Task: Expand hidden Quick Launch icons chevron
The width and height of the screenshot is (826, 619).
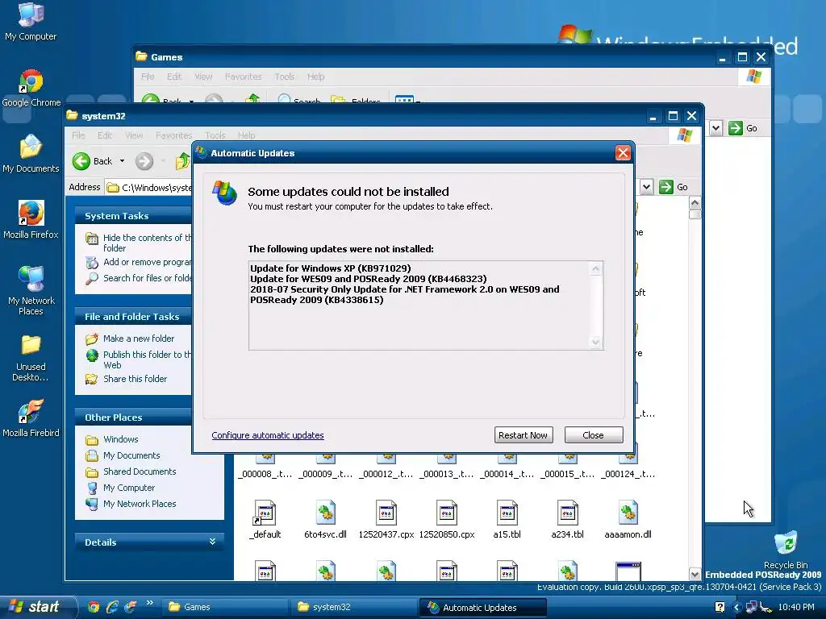Action: point(149,603)
